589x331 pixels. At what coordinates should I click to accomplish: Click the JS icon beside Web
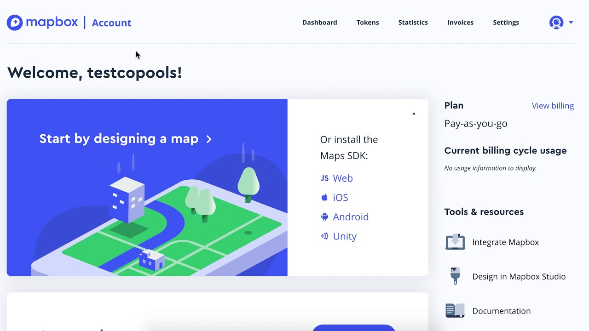coord(324,178)
